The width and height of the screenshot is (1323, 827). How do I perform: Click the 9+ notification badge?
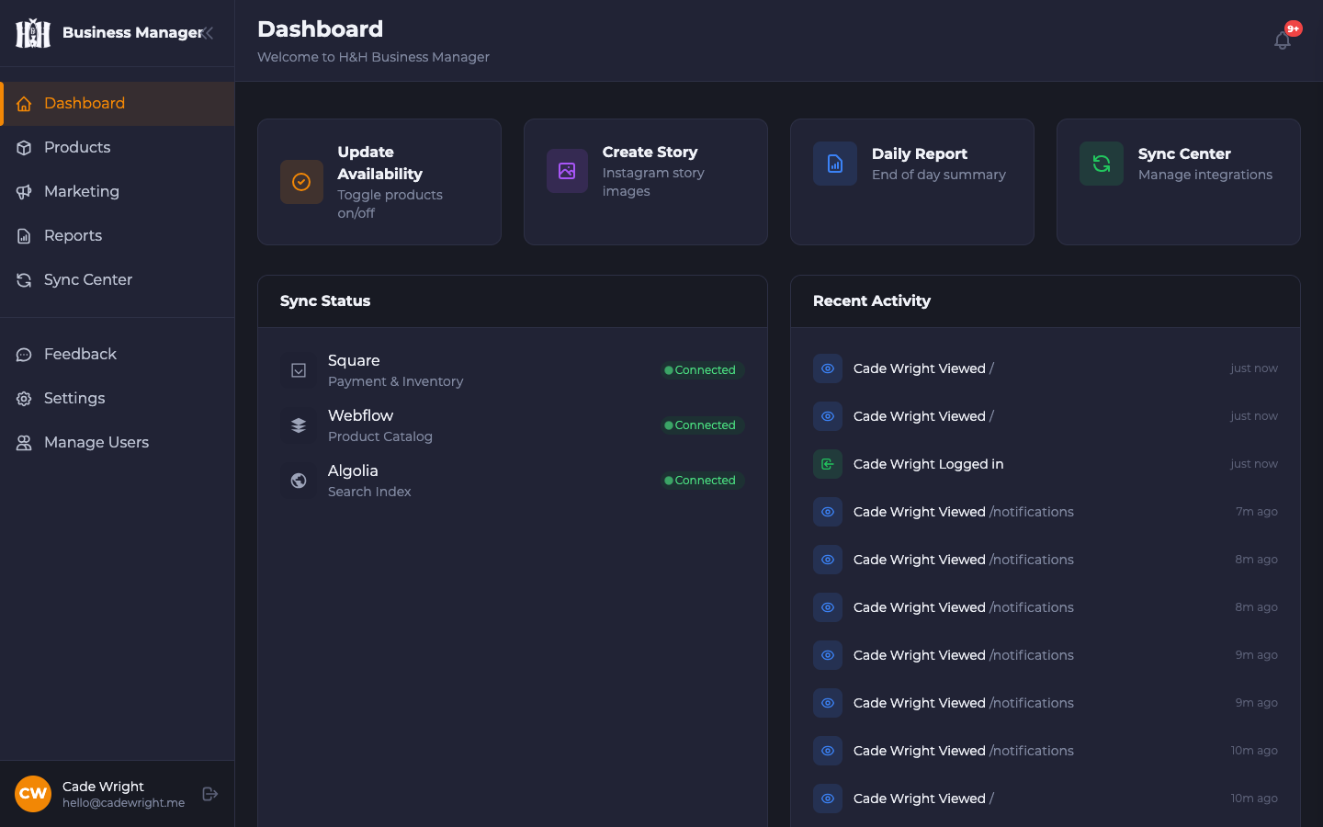pos(1294,28)
